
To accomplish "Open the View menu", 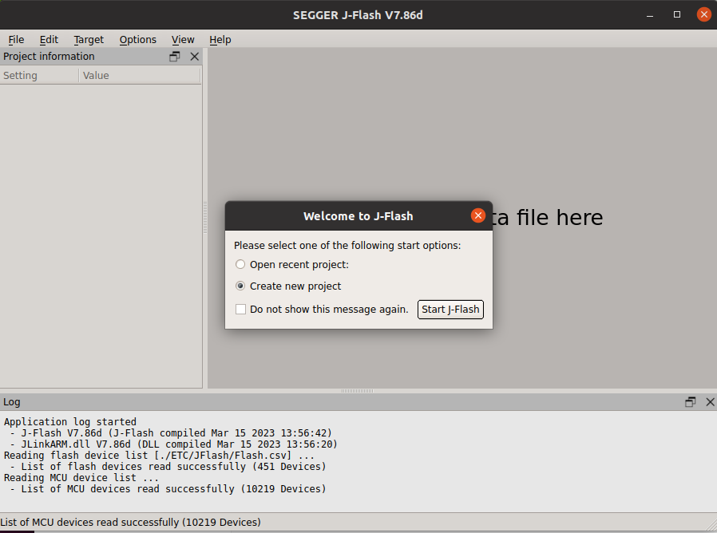I will click(x=183, y=40).
